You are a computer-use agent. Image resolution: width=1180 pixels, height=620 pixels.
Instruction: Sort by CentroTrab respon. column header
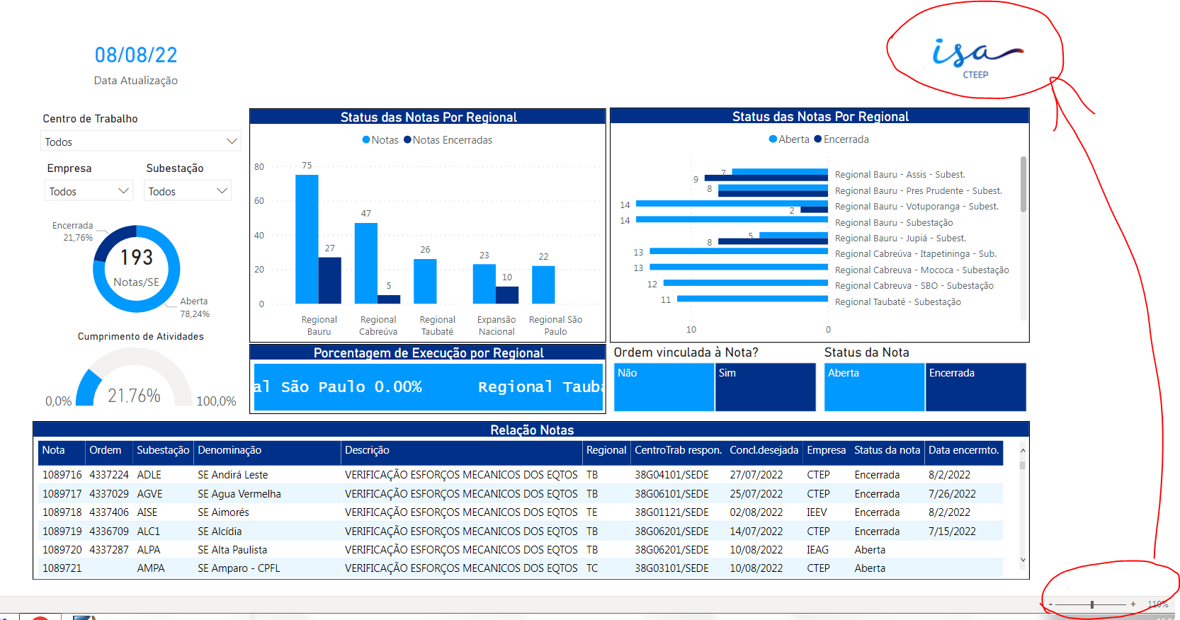(x=678, y=450)
